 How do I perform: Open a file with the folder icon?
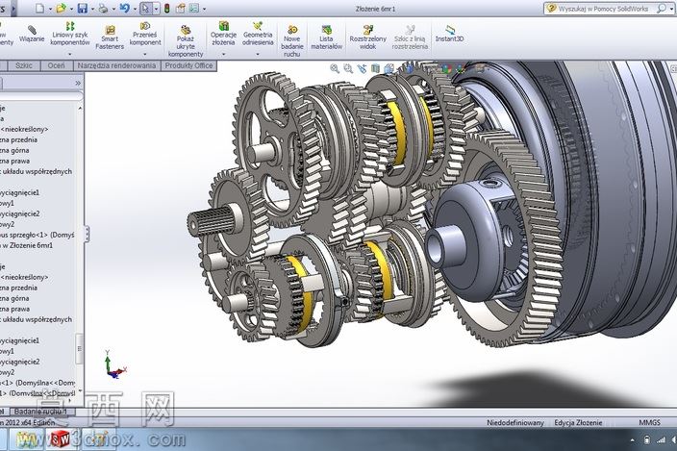click(x=62, y=9)
